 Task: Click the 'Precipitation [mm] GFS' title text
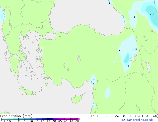20,116
